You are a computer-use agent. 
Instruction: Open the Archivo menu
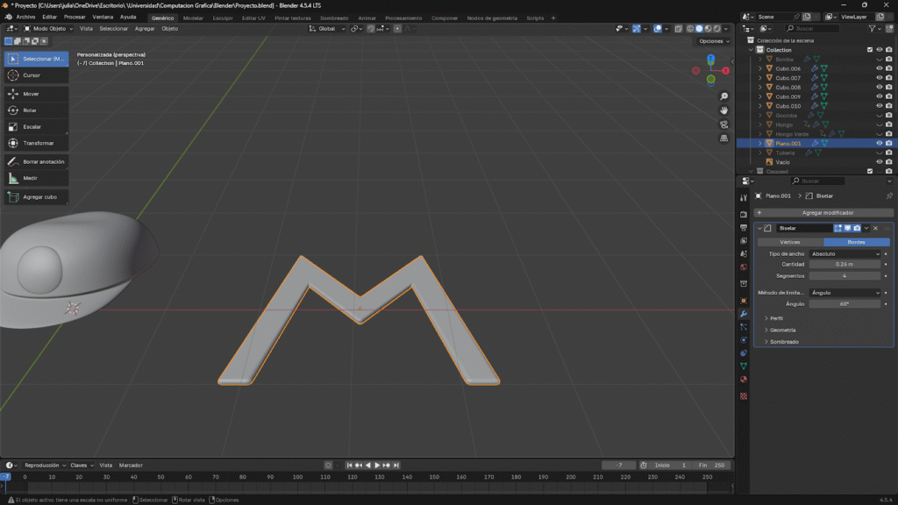tap(25, 17)
